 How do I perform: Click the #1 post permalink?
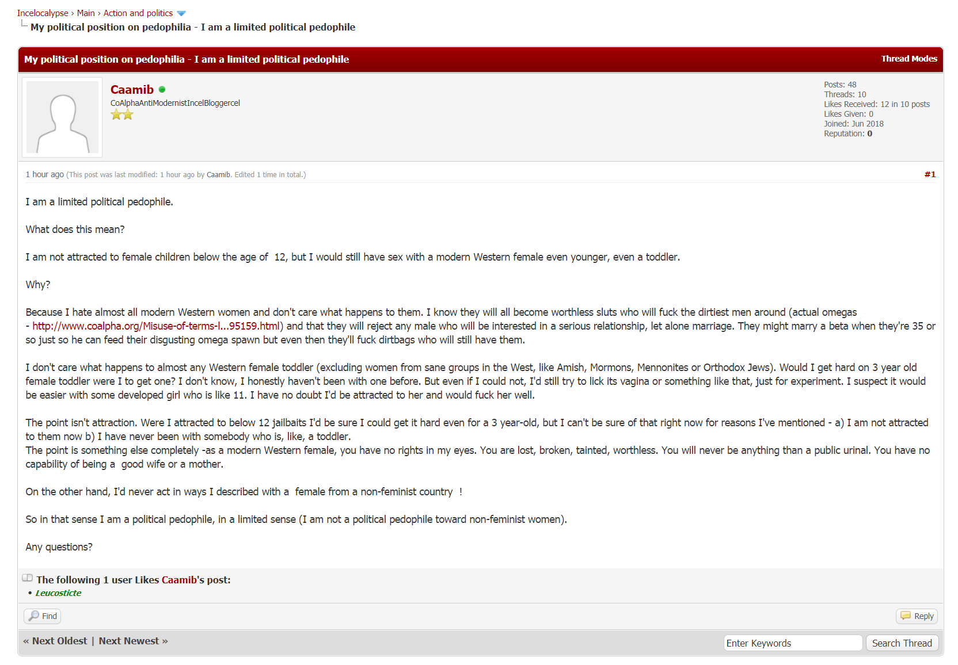[930, 174]
